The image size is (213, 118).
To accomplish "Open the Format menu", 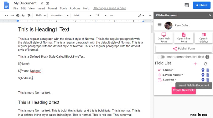I will (52, 8).
